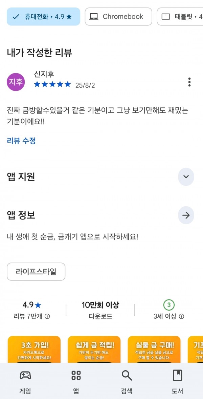This screenshot has width=203, height=399.
Task: Tap info icon next to 3세 이상
Action: (181, 316)
